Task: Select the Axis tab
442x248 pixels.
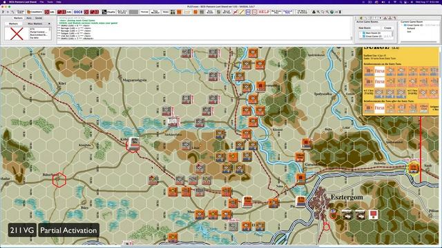Action: pos(29,18)
